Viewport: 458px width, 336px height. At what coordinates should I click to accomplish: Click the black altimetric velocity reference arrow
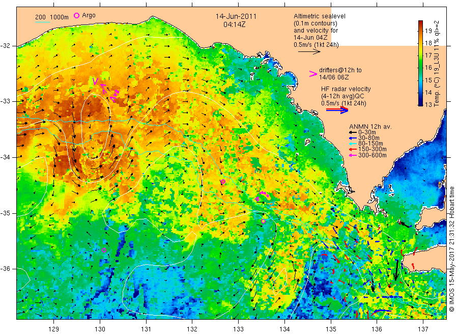click(x=309, y=52)
